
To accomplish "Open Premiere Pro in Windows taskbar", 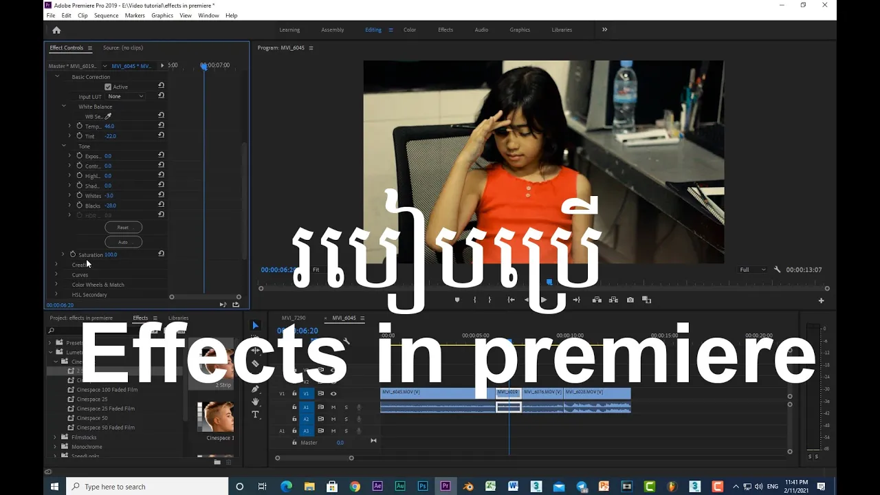I will (x=445, y=486).
